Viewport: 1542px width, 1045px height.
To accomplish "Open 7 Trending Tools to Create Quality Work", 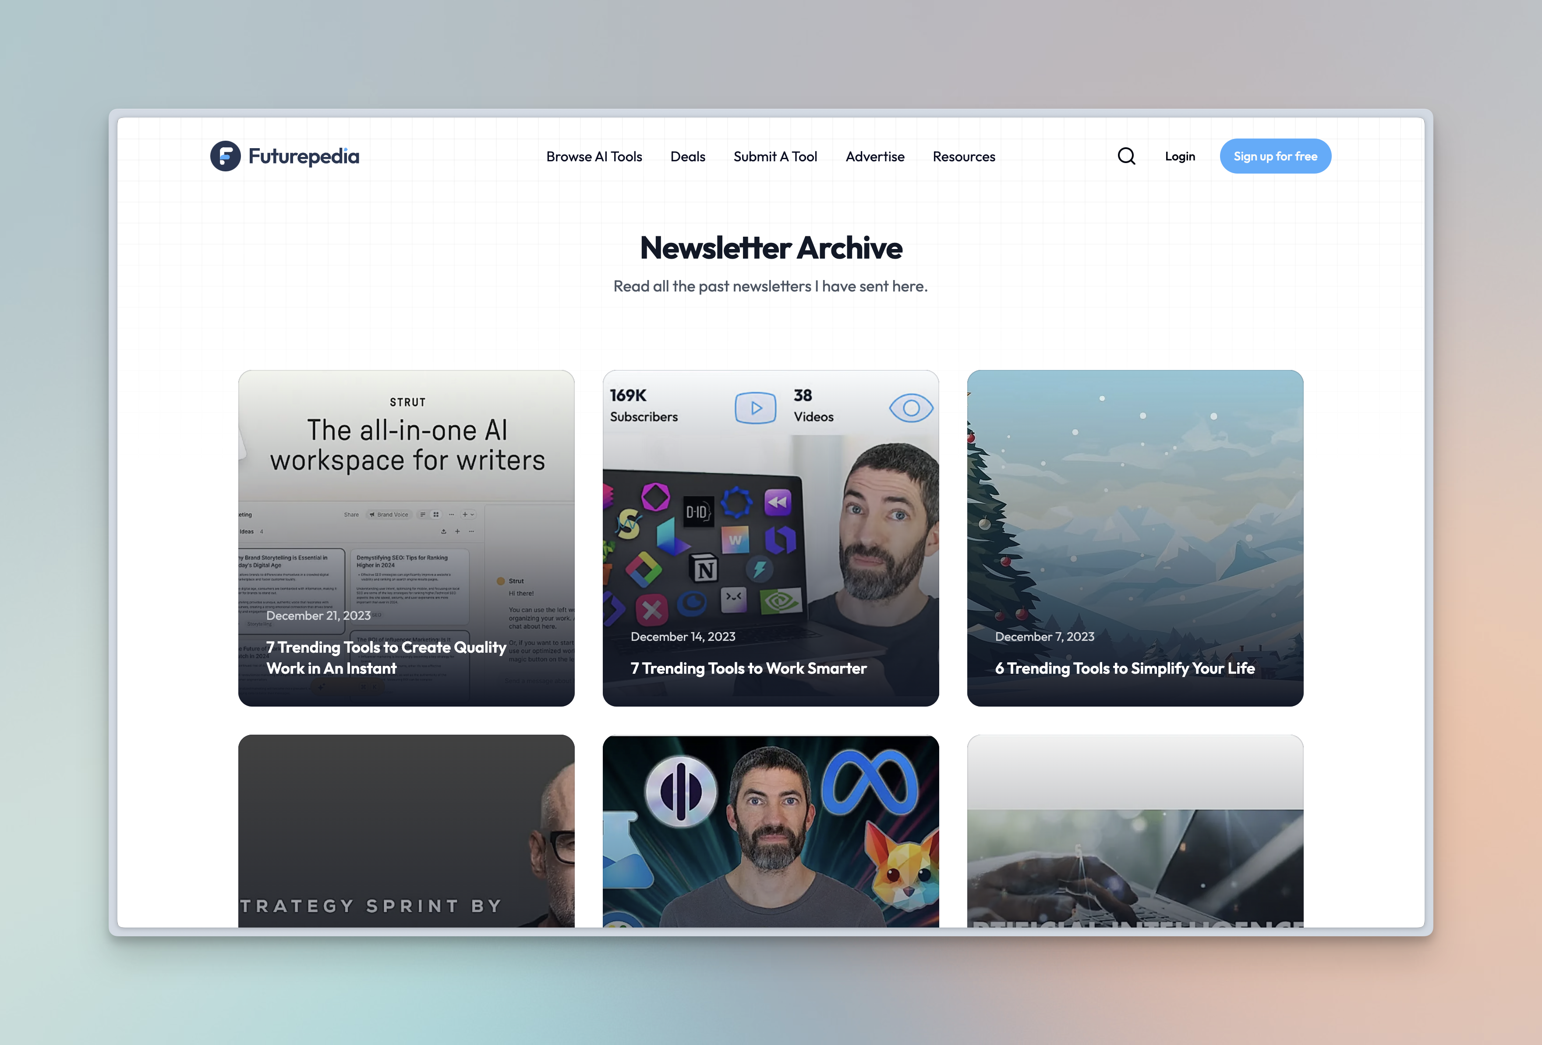I will [x=386, y=658].
